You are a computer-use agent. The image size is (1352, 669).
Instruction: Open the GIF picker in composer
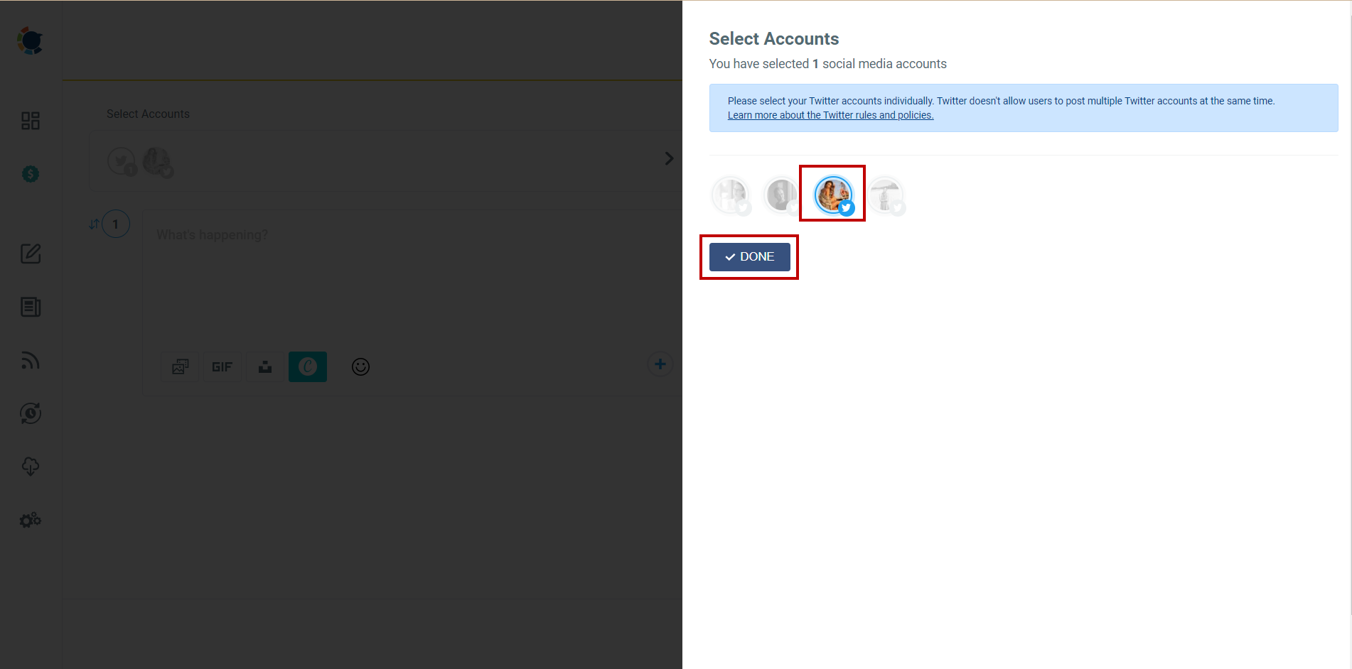[222, 366]
